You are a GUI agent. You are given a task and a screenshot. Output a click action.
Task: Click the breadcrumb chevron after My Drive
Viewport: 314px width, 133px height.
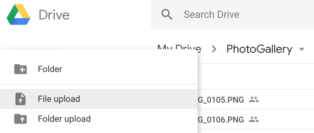tap(214, 49)
